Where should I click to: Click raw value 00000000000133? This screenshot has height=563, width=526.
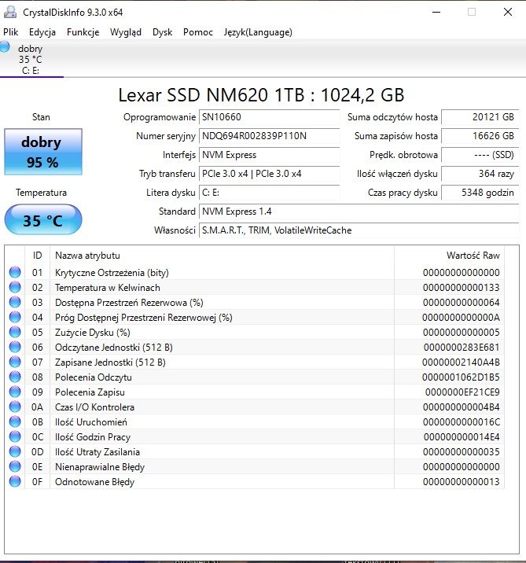click(461, 288)
